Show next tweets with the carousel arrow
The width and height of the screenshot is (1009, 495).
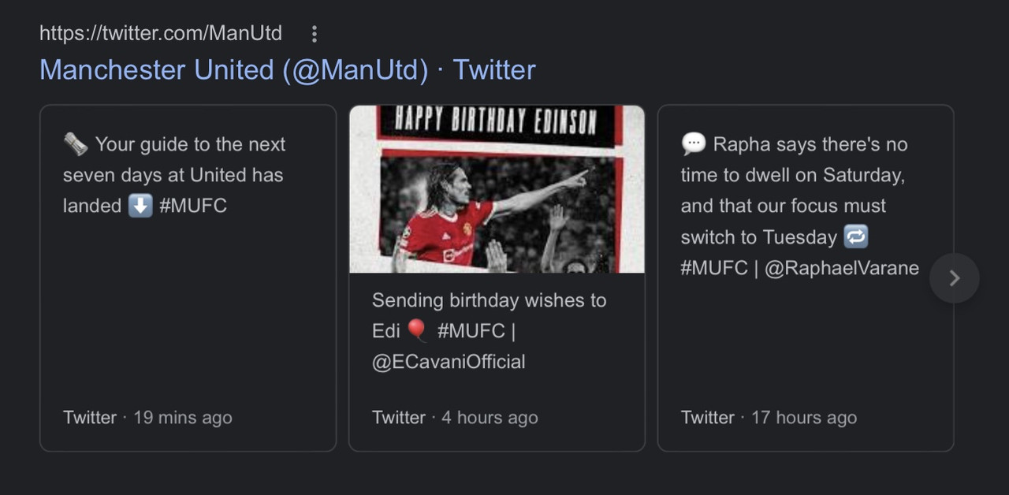pos(954,278)
